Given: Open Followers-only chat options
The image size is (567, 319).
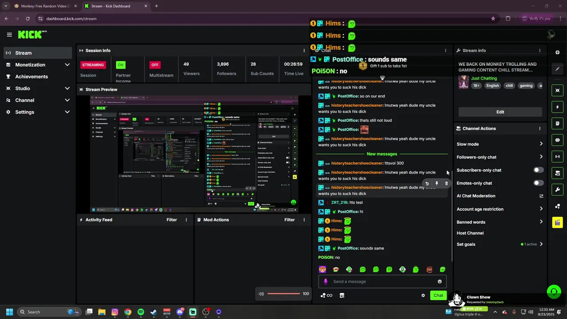Looking at the screenshot, I should click(x=500, y=157).
